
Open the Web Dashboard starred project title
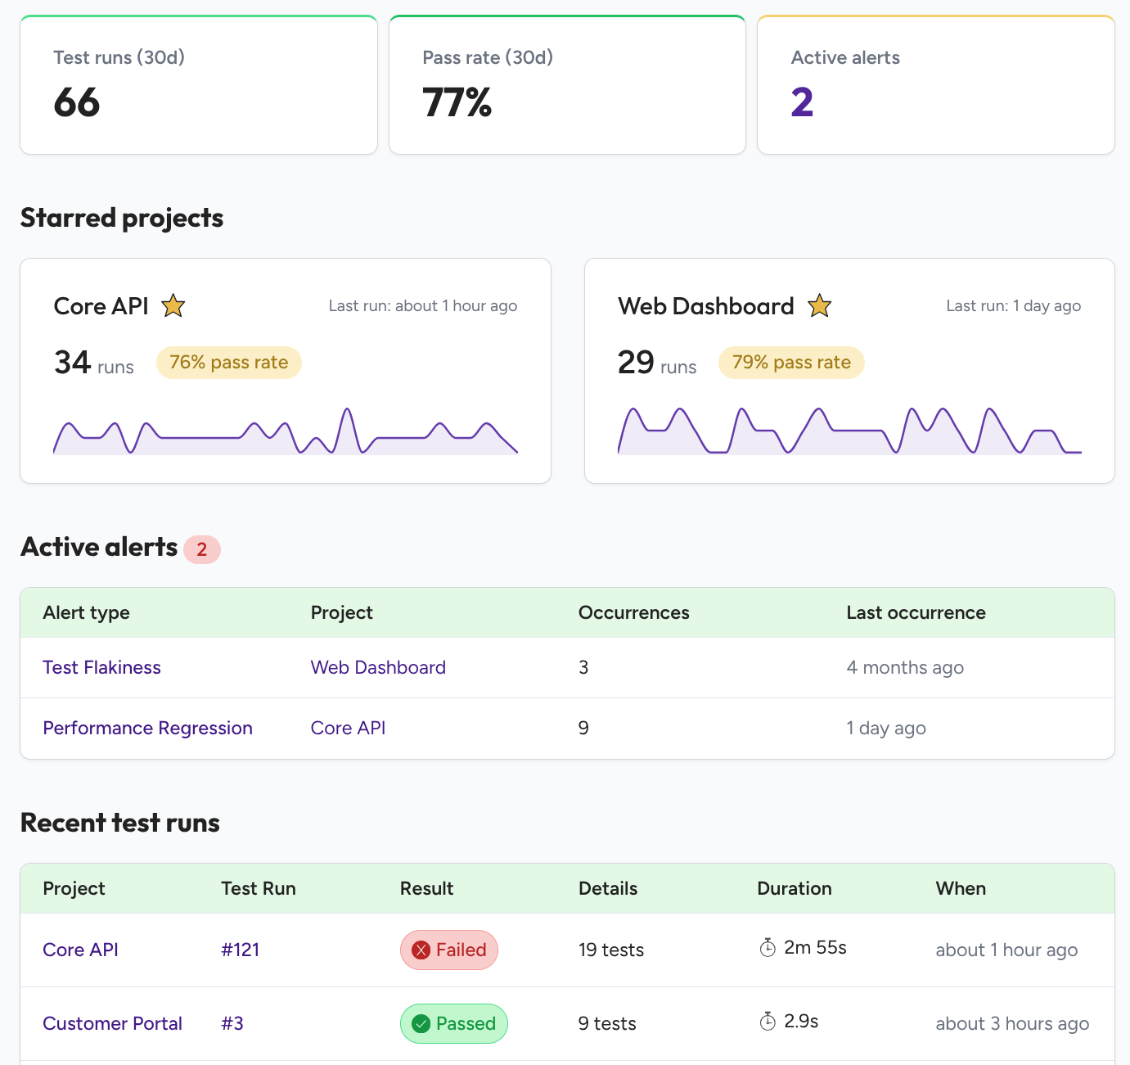(705, 305)
